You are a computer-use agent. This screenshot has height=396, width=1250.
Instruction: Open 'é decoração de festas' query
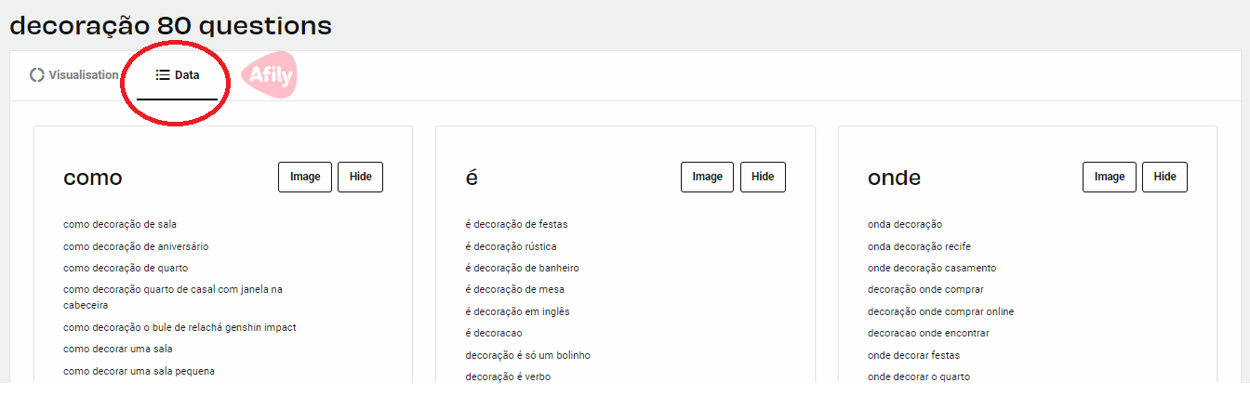516,224
